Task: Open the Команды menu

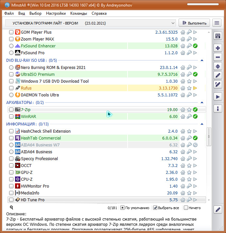Action: (x=78, y=13)
